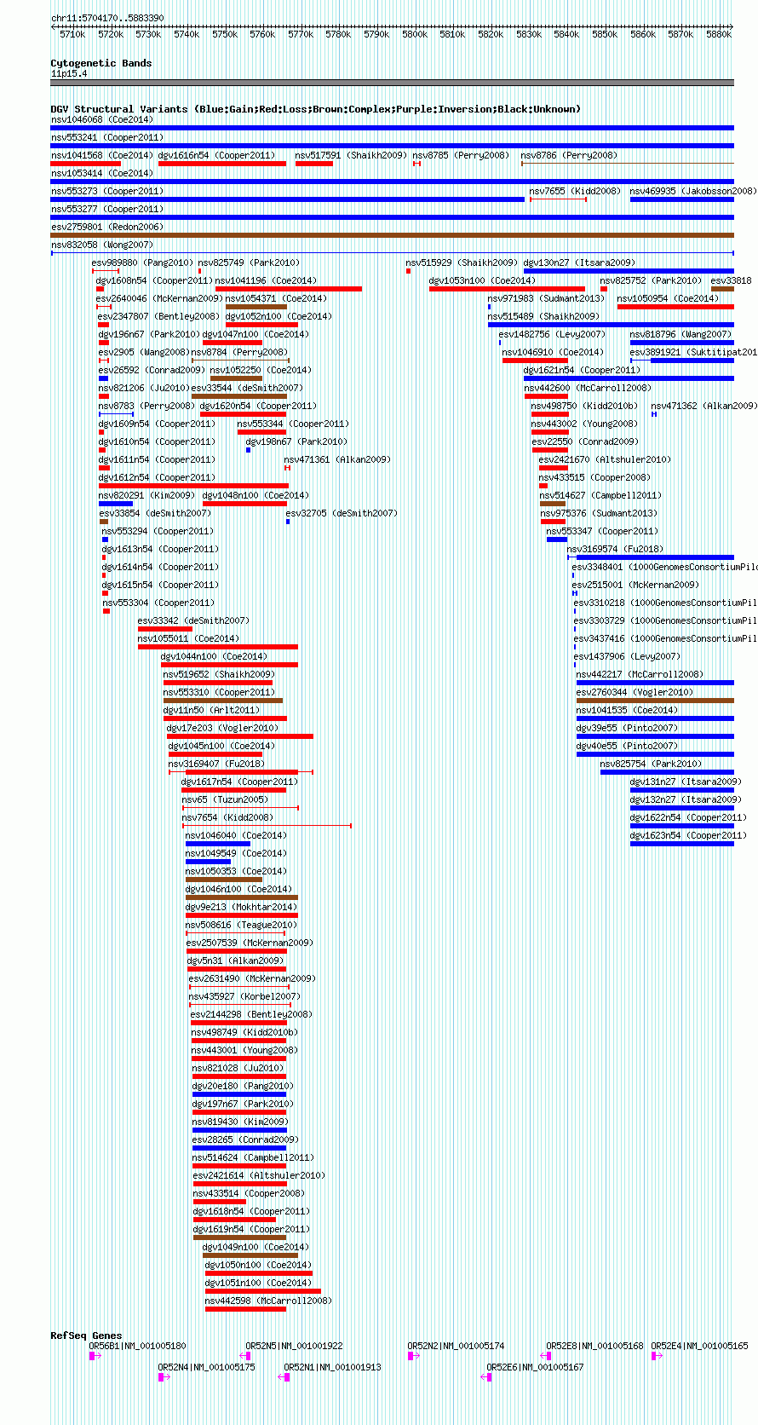Select variant label nsv553241 (Cooper2011)
The width and height of the screenshot is (758, 1425).
pos(107,137)
